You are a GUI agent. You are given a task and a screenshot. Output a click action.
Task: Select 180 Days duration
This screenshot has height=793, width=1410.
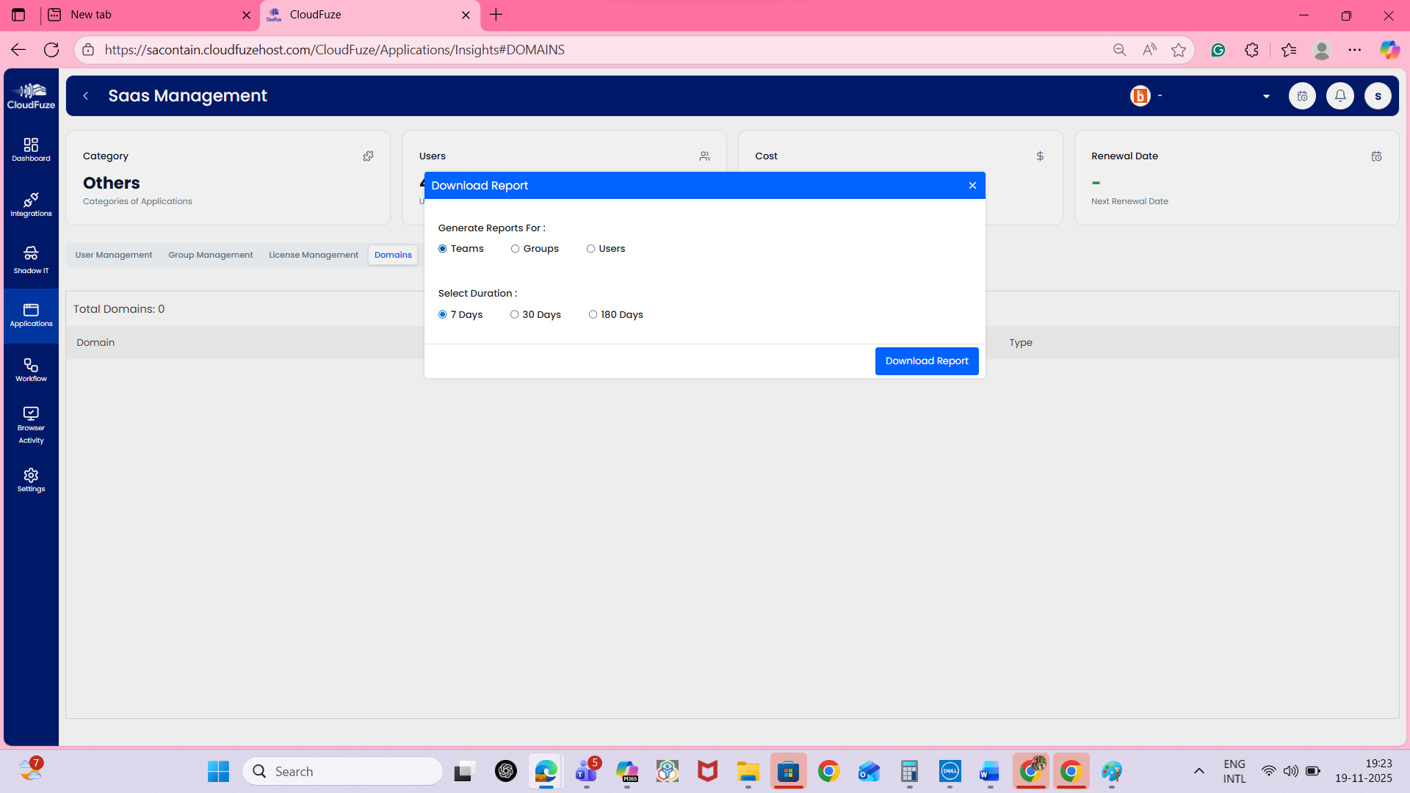point(593,314)
